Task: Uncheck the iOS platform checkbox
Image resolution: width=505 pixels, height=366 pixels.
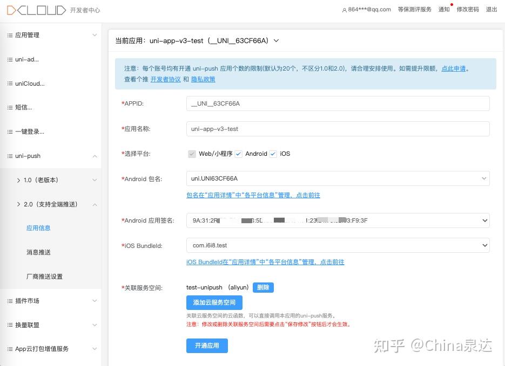Action: [x=273, y=154]
